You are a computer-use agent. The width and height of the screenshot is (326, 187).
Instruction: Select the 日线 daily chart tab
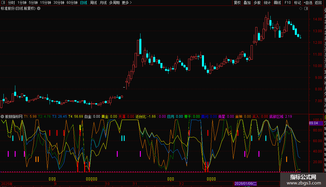coord(84,3)
